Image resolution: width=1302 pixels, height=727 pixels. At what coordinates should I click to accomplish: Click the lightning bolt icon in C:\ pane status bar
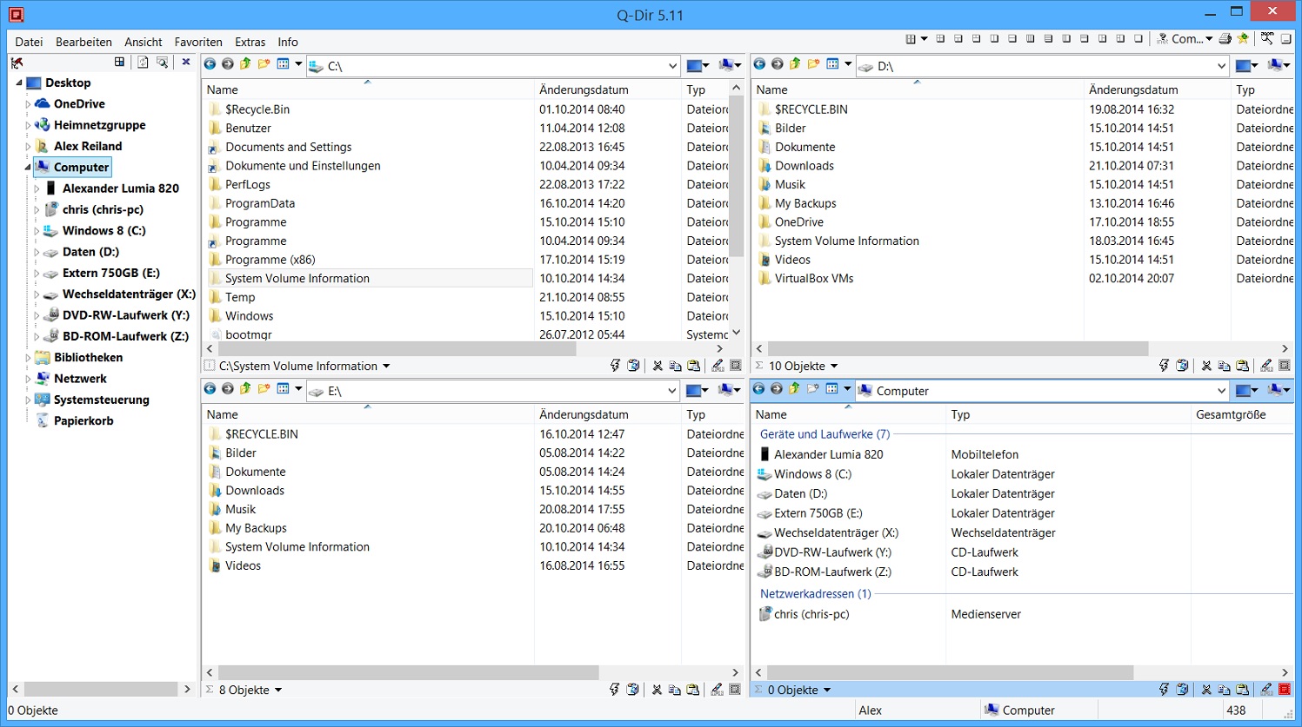click(615, 367)
